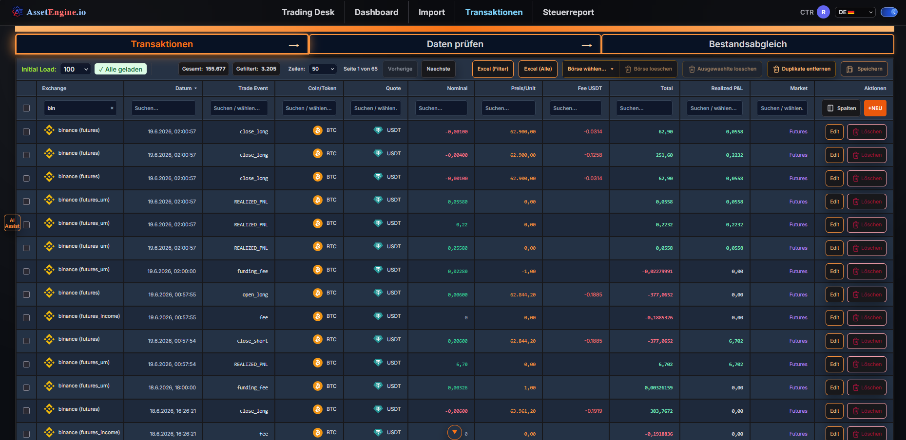Image resolution: width=906 pixels, height=440 pixels.
Task: Check the 18.6.2026 close_long row checkbox
Action: point(26,411)
